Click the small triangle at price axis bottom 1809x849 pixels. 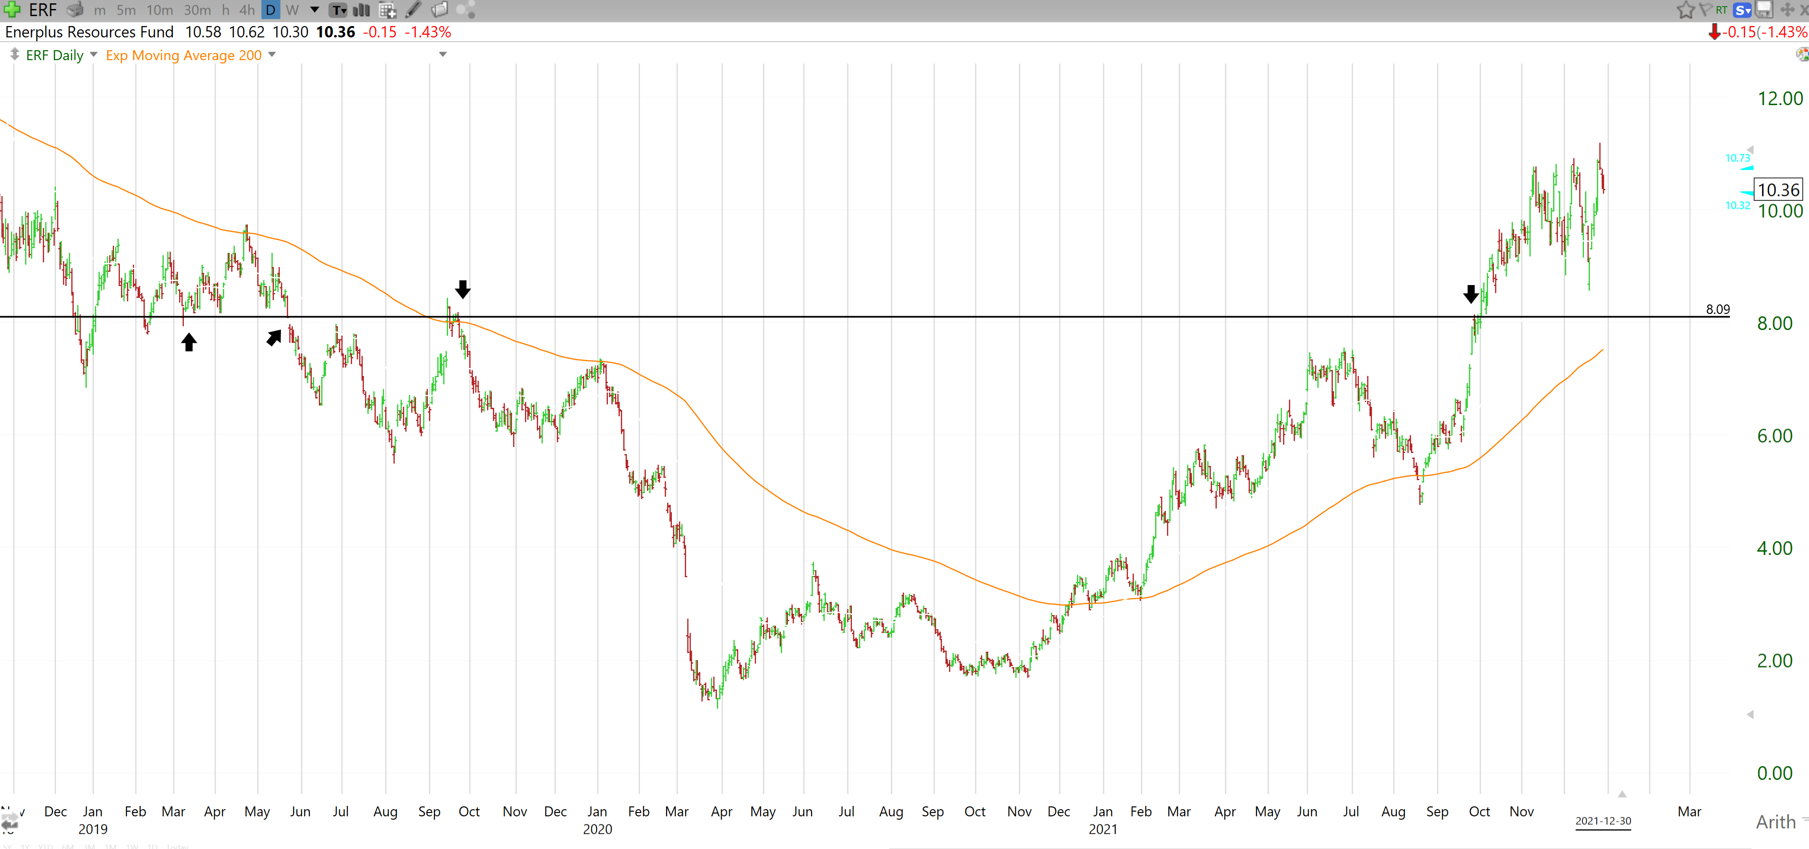(1750, 714)
